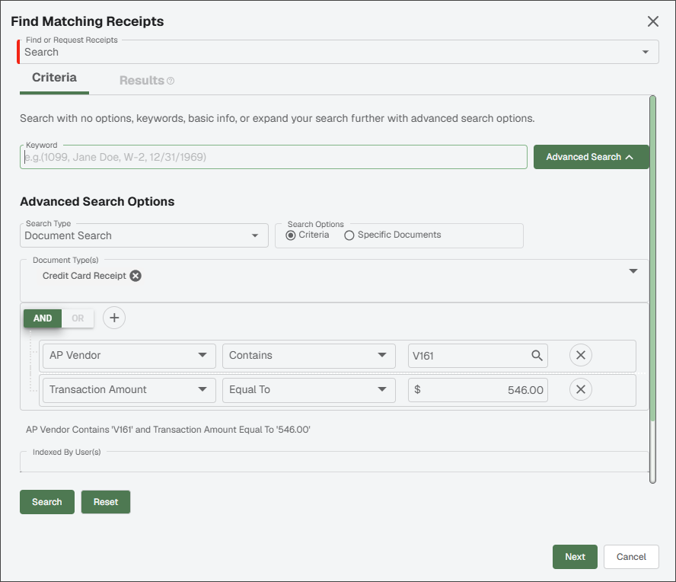Screen dimensions: 676x582
Task: Open the Contains operator dropdown
Action: point(308,356)
